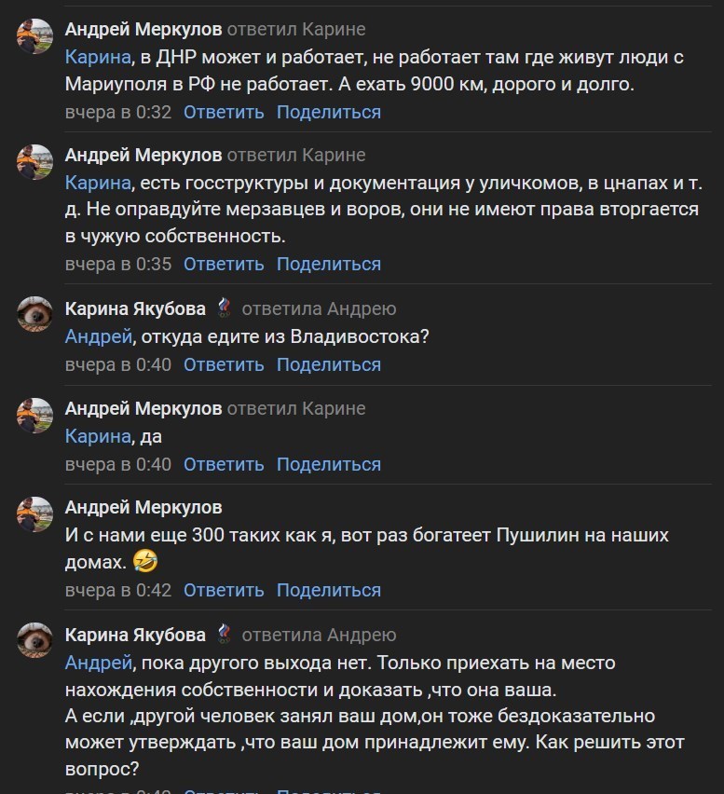This screenshot has height=794, width=724.
Task: Click the avatar beside the "Карина, да" comment
Action: (x=35, y=416)
